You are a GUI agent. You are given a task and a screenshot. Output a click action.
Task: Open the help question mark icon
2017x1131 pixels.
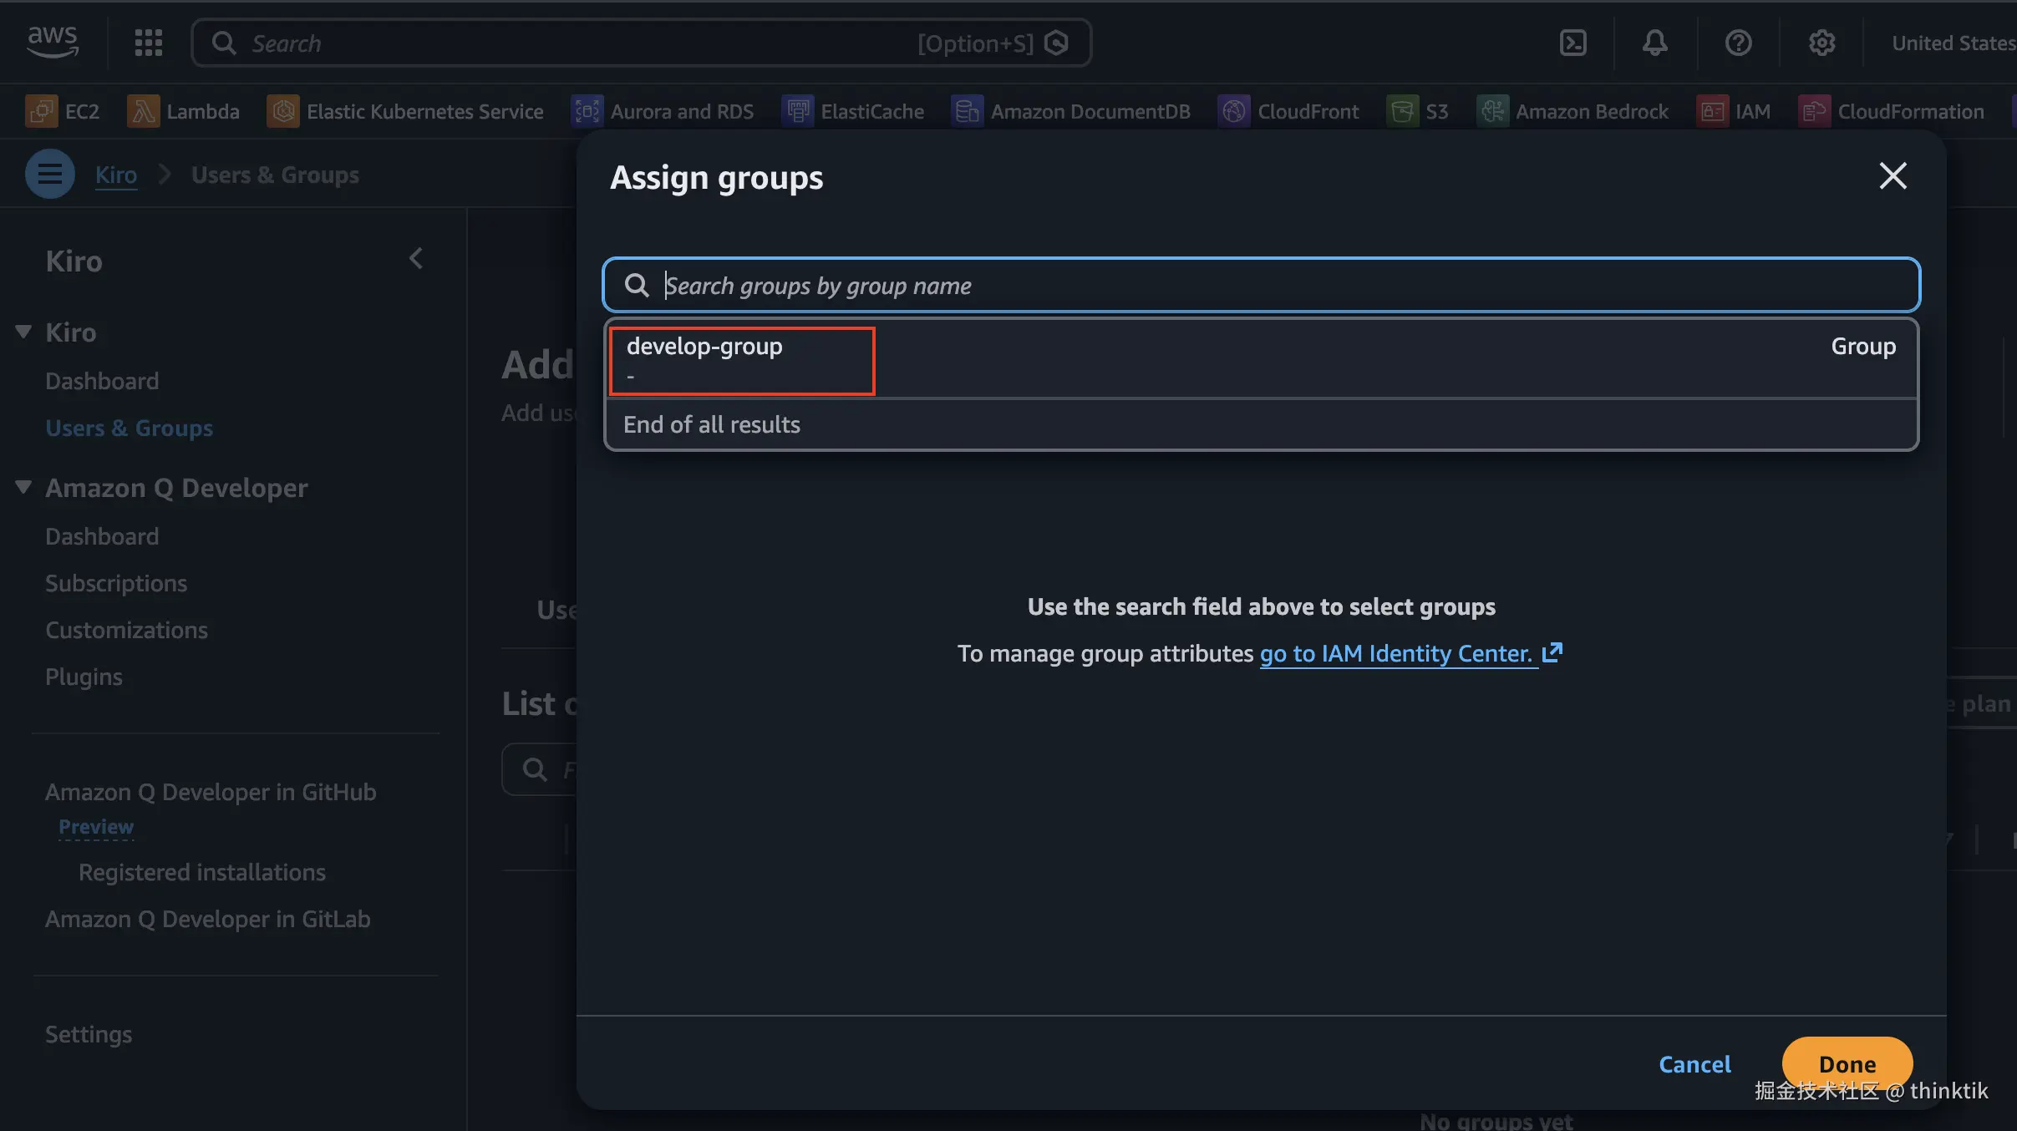pos(1738,43)
